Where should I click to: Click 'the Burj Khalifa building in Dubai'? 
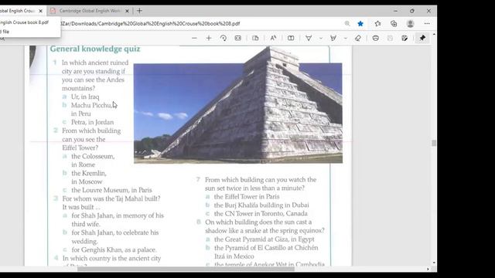pos(261,205)
